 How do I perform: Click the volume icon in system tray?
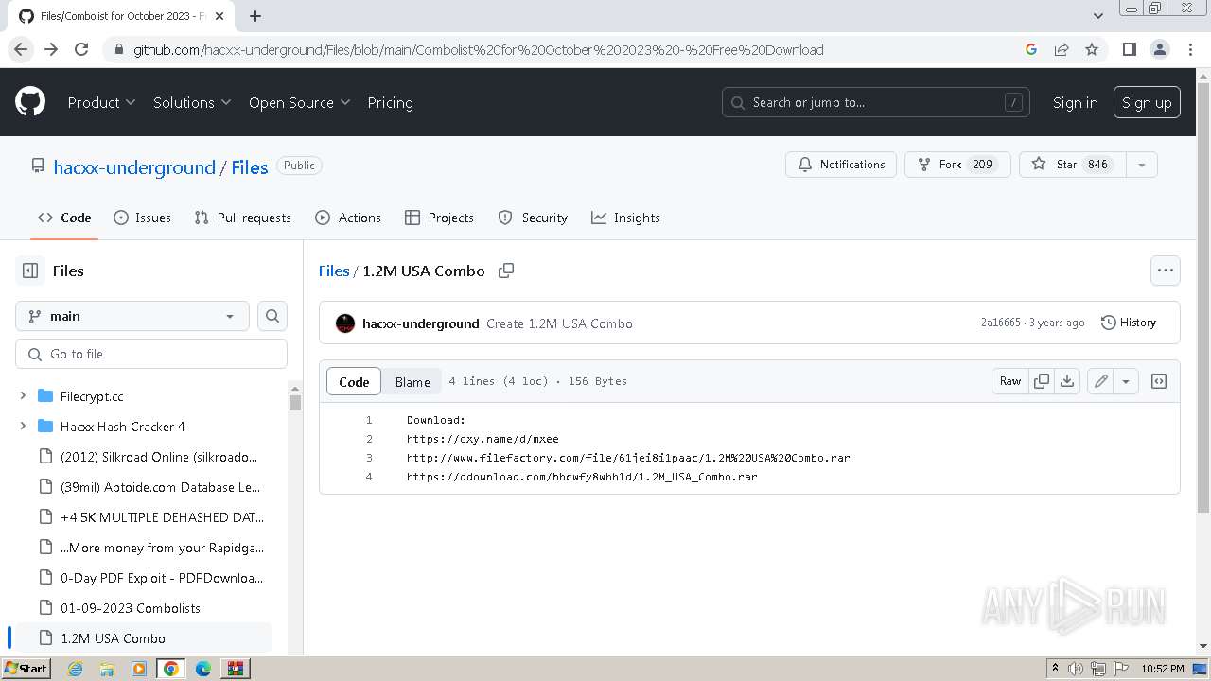click(1076, 669)
